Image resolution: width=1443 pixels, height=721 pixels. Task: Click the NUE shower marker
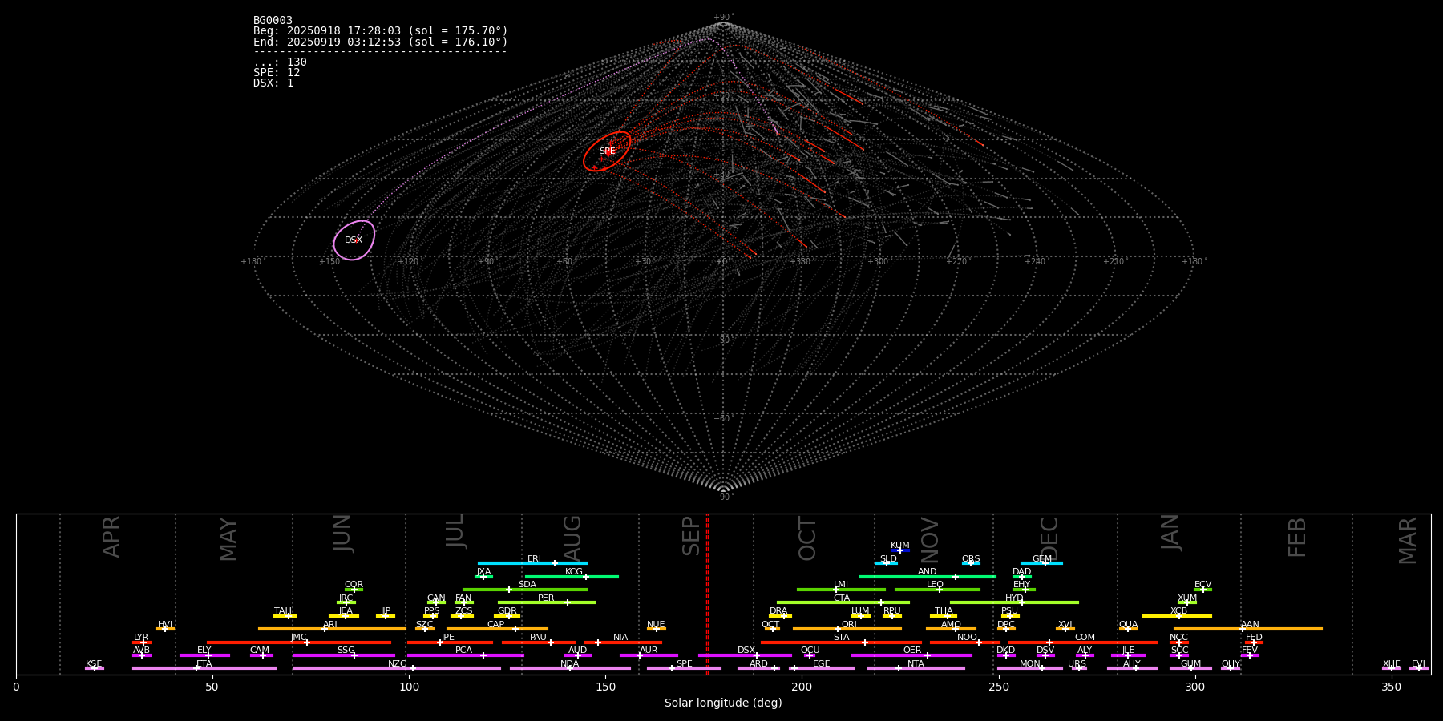(657, 629)
